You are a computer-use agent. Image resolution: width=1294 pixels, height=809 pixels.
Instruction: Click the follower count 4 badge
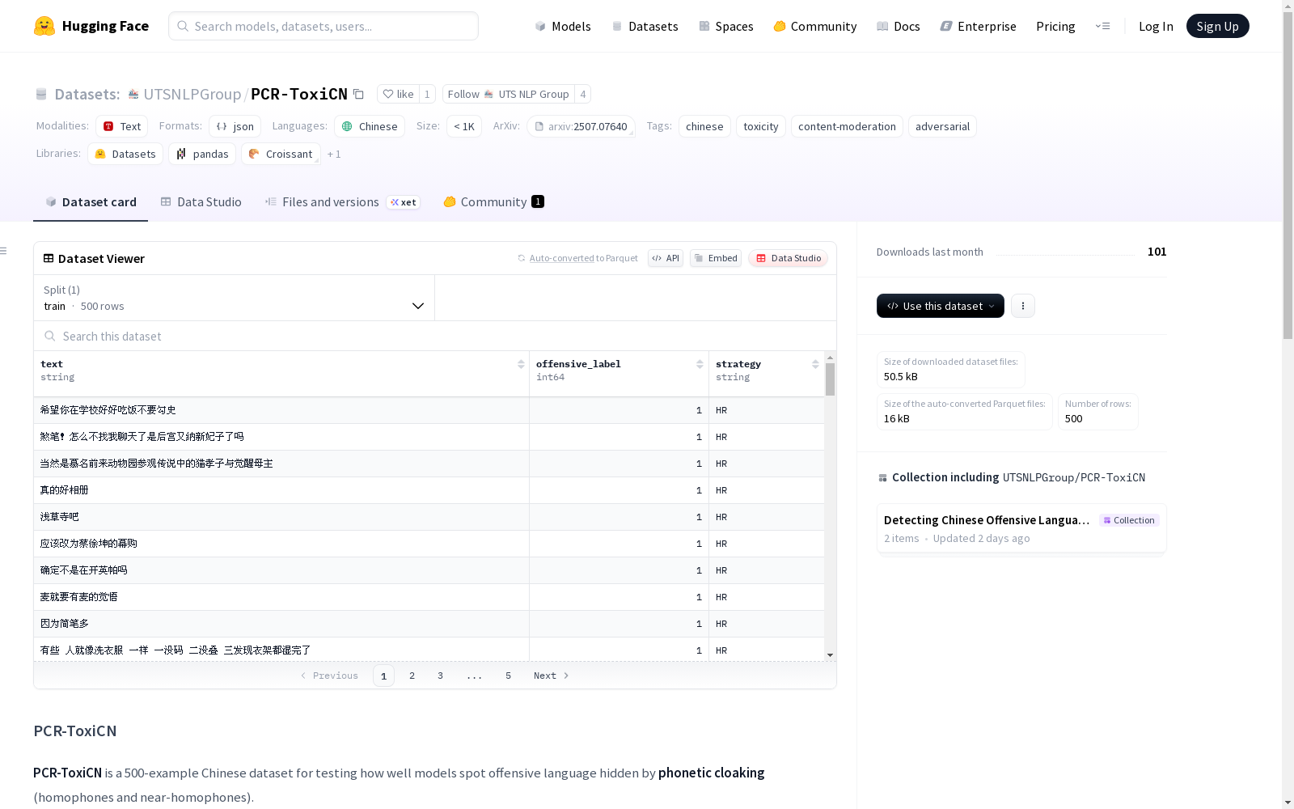click(582, 94)
